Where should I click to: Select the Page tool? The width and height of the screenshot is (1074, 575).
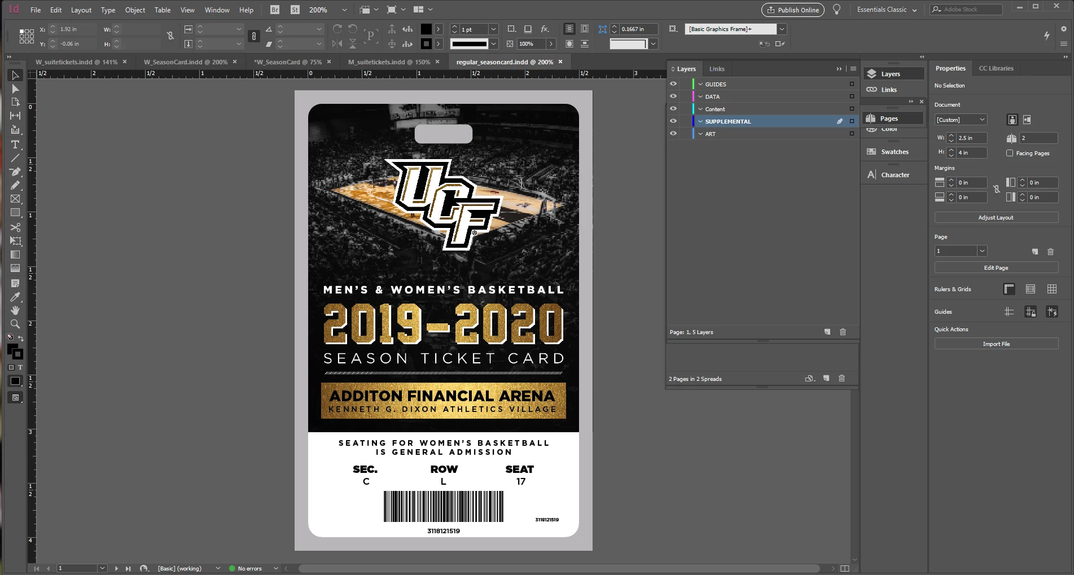(x=15, y=102)
